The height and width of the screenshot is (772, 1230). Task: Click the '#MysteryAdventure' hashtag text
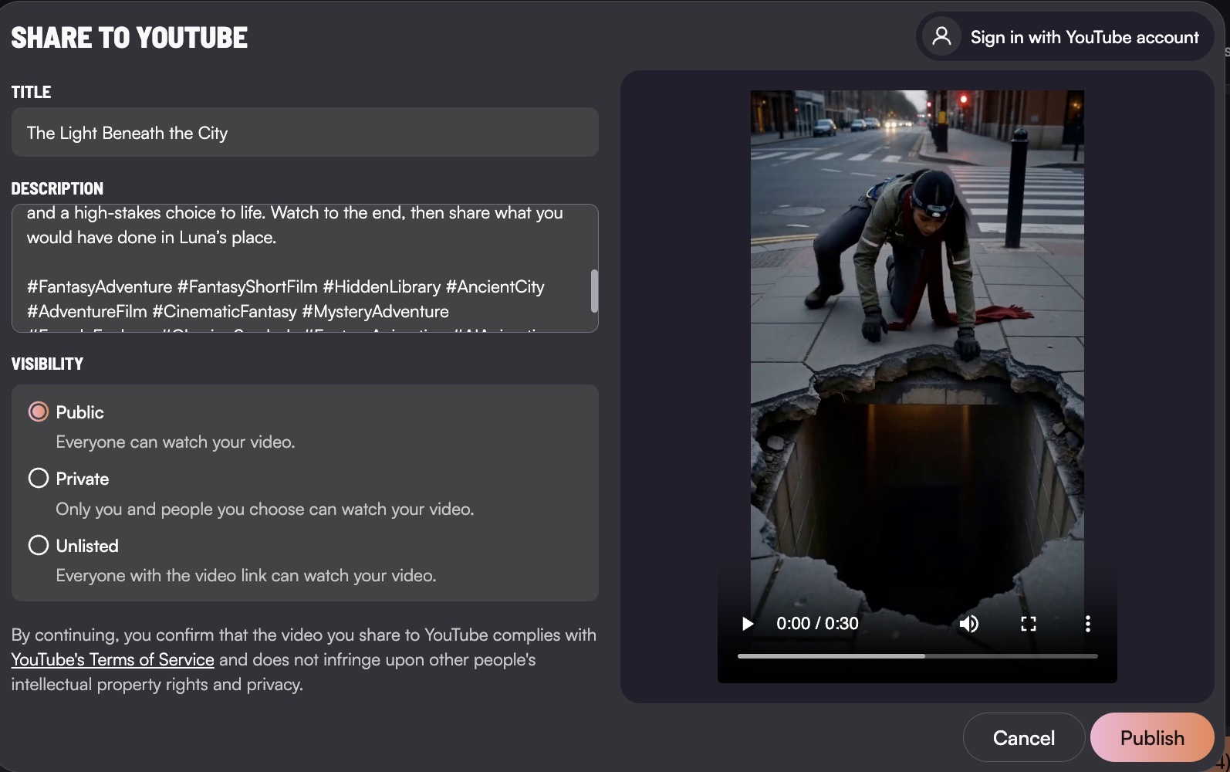tap(375, 311)
